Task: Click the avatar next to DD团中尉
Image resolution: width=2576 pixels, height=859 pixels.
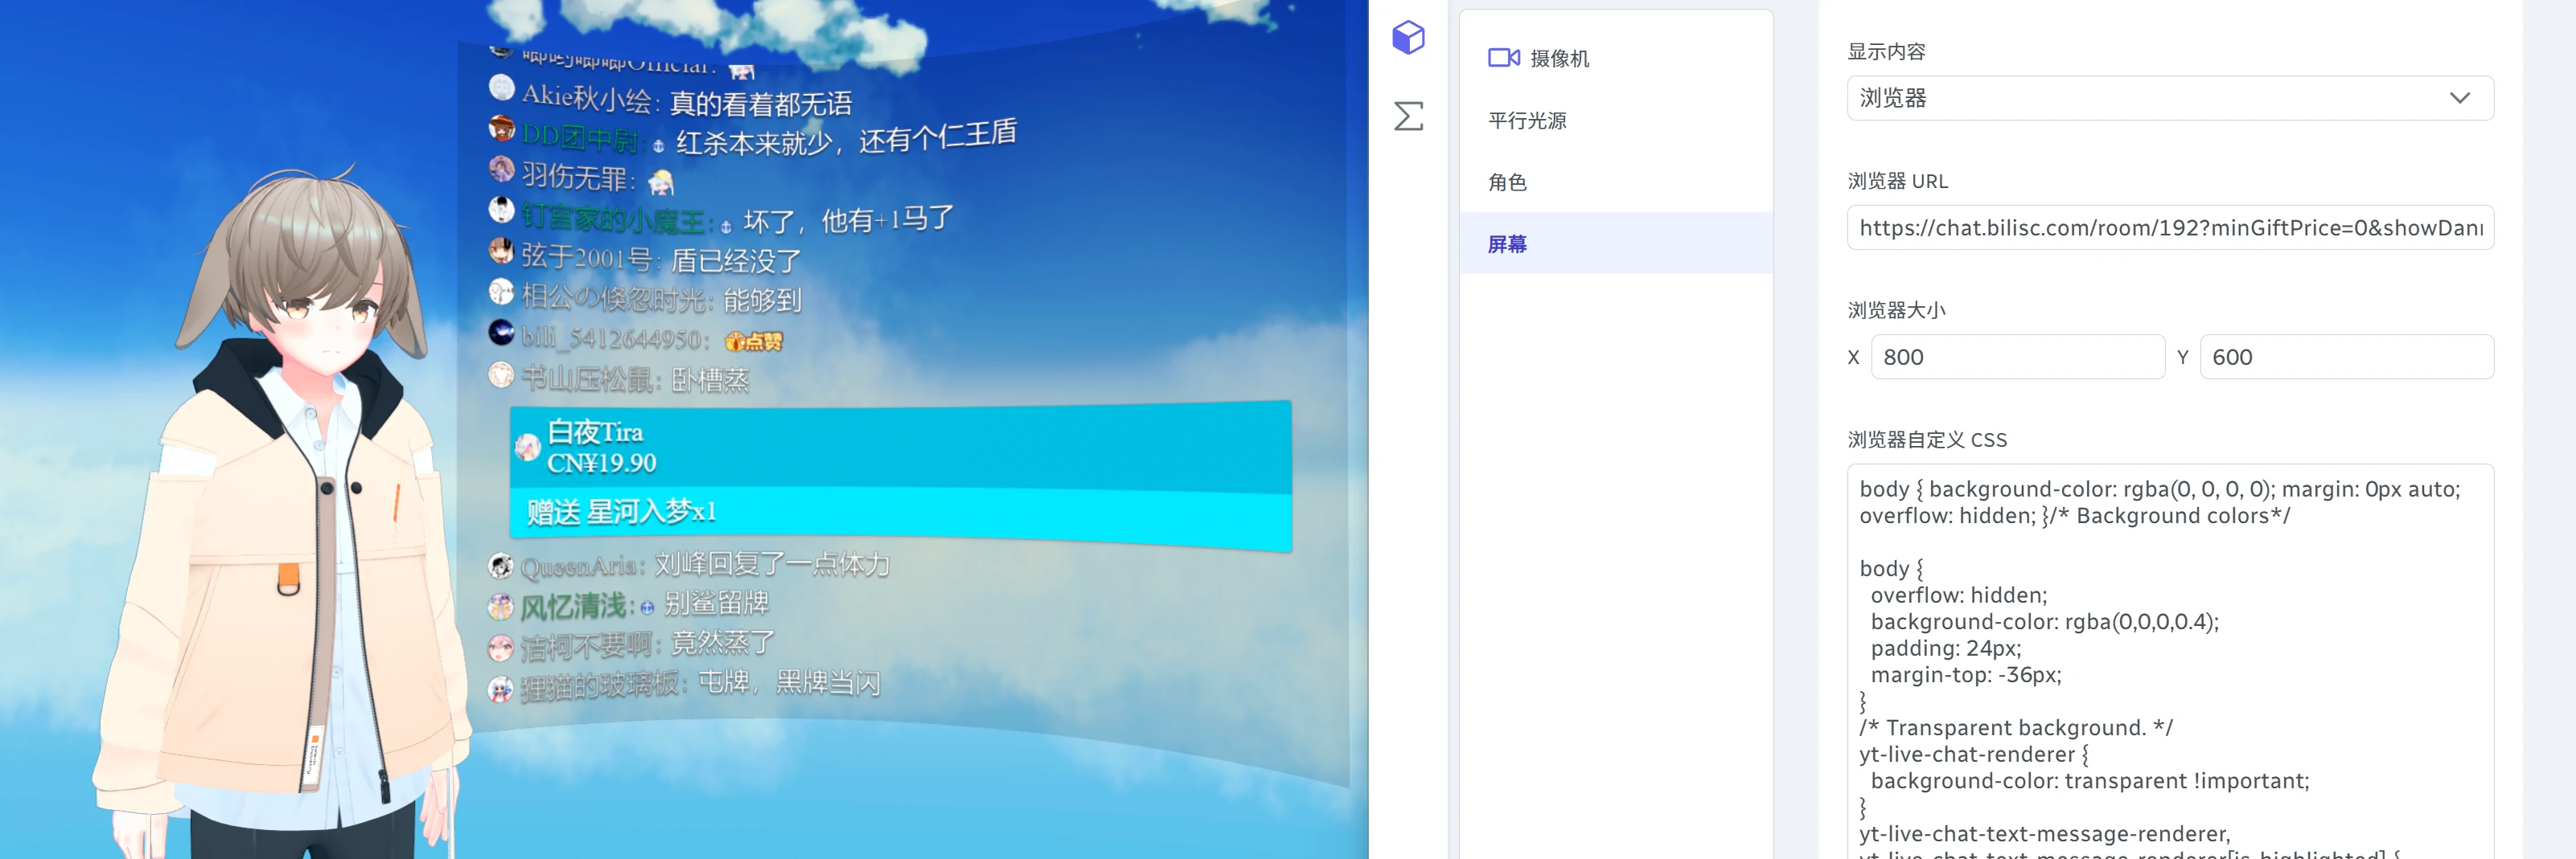Action: [501, 129]
